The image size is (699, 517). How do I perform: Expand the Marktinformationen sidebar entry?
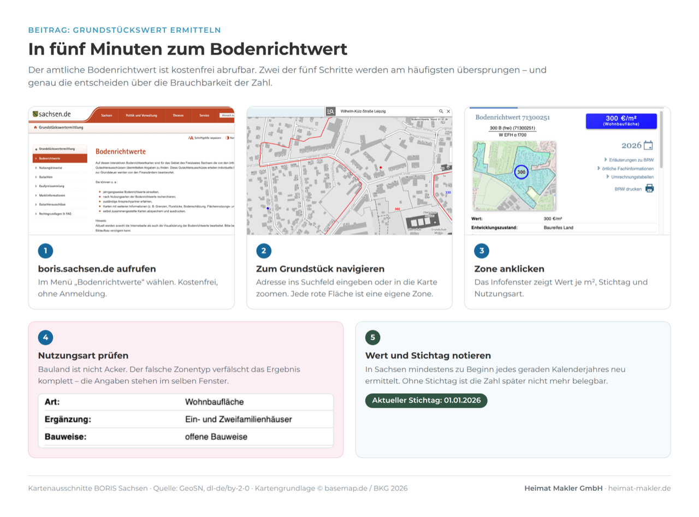click(x=60, y=195)
